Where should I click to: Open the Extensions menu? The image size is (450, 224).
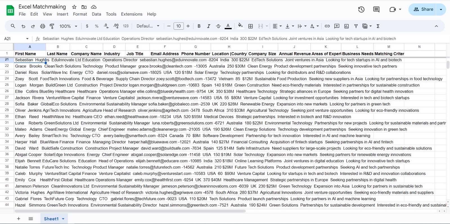[132, 14]
